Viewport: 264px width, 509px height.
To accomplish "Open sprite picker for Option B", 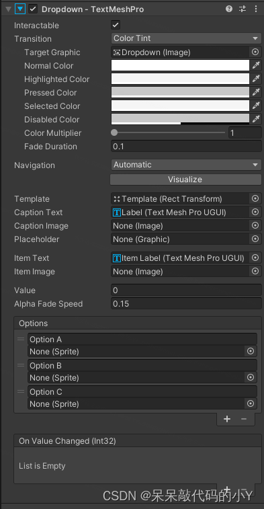I will coord(251,377).
